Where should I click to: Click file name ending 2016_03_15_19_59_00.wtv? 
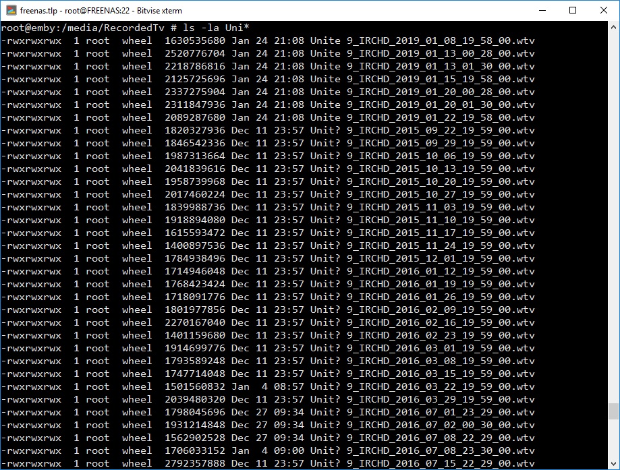pyautogui.click(x=422, y=374)
